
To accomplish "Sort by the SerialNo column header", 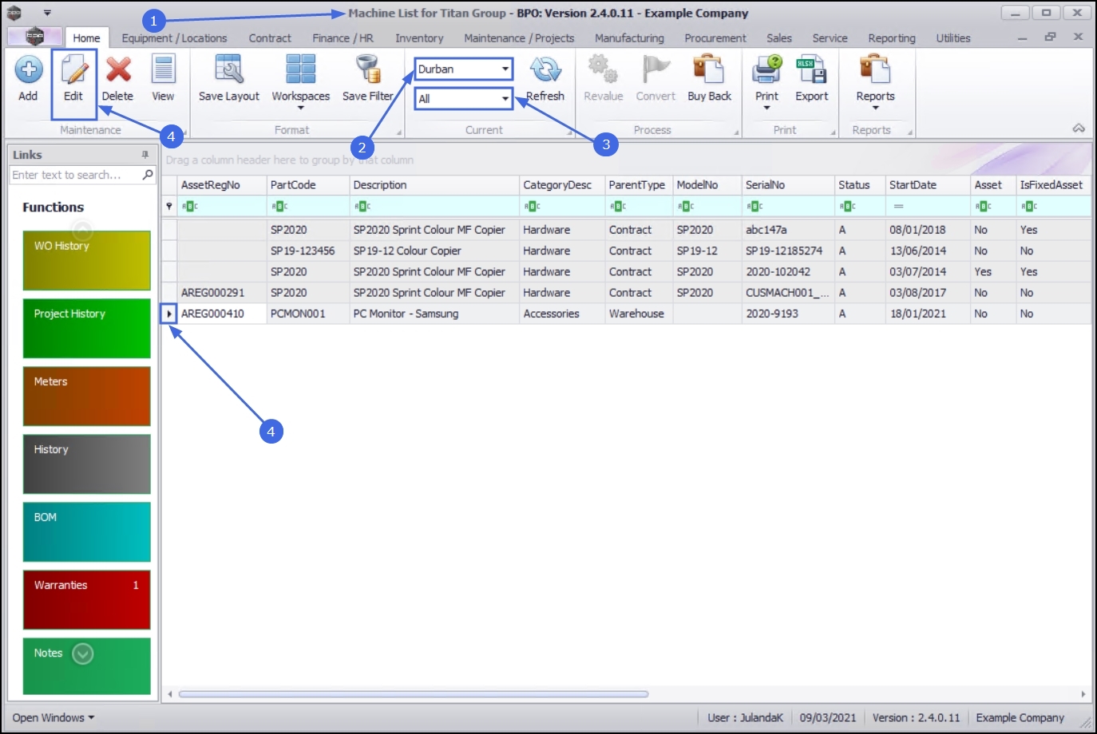I will (788, 185).
